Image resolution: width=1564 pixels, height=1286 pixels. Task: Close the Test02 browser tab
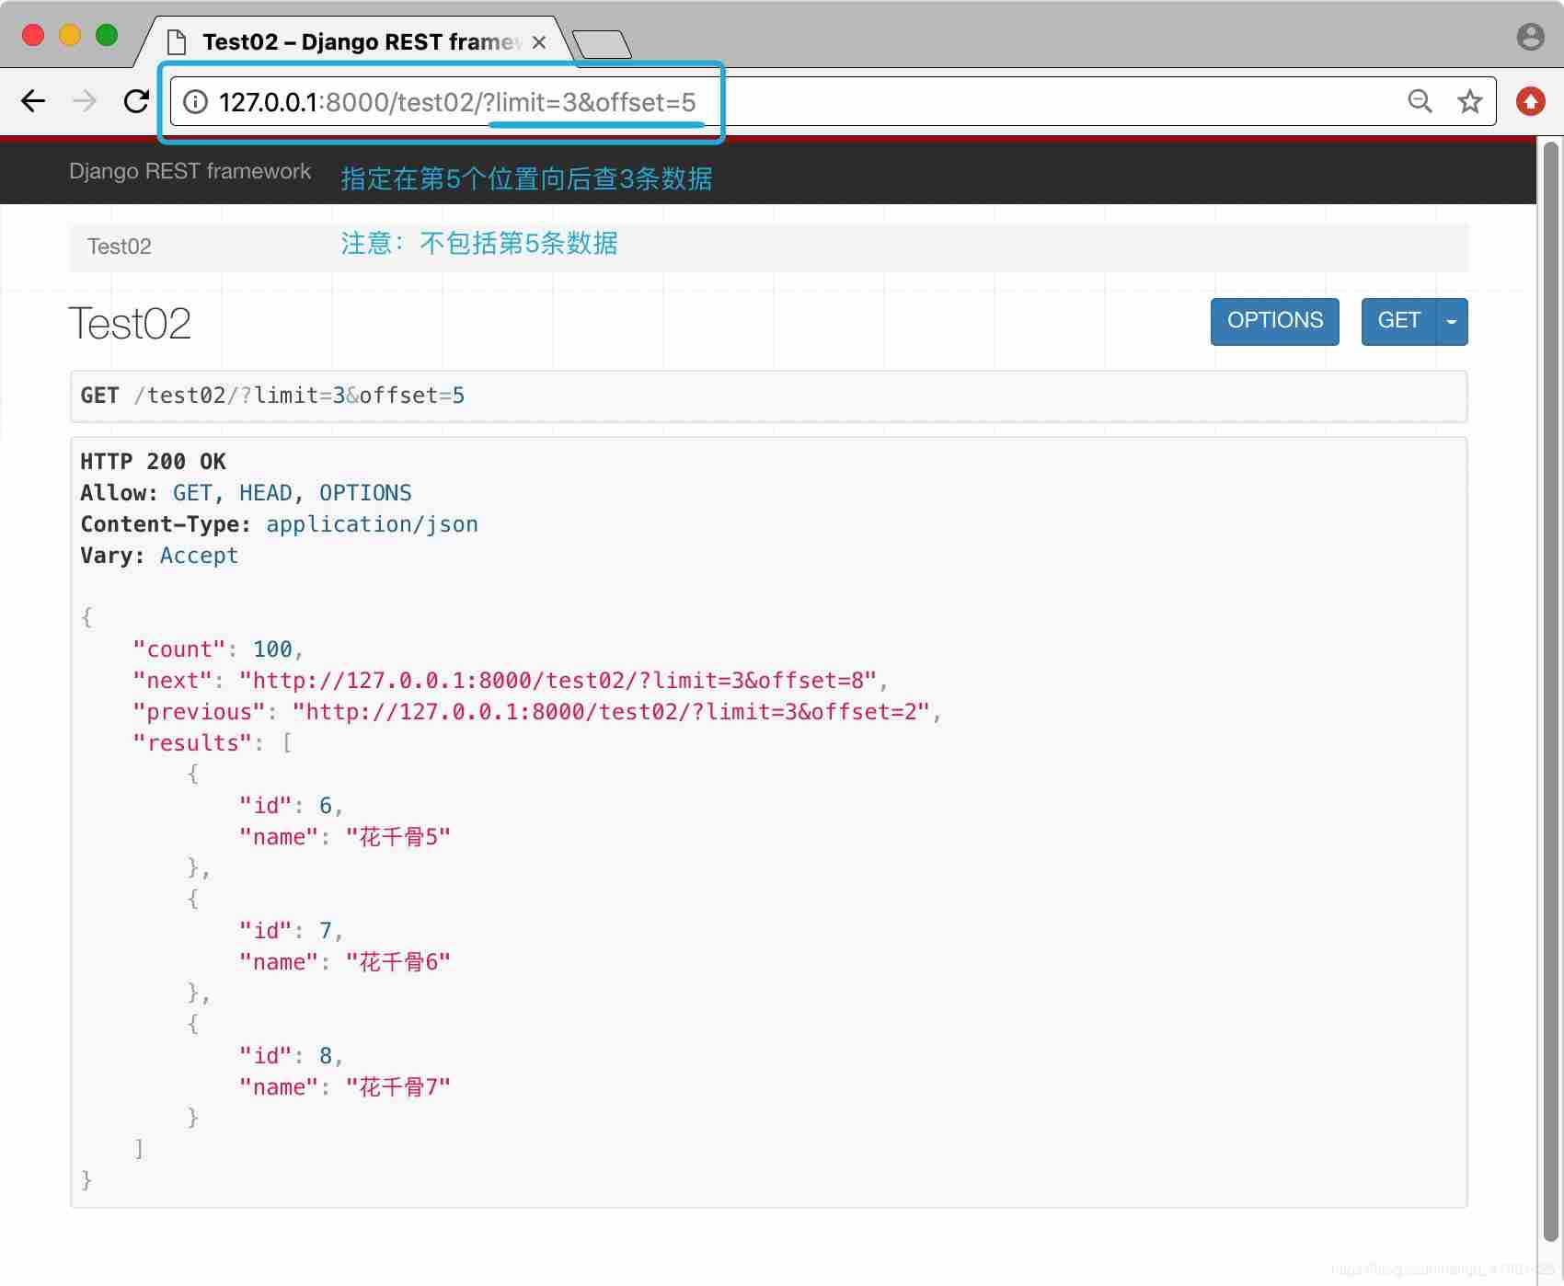pyautogui.click(x=539, y=42)
